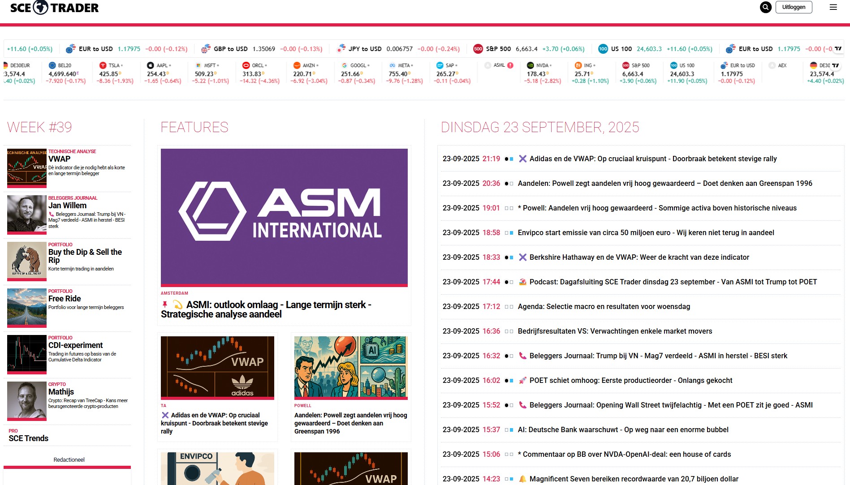Select the NVDA price 178.43
Viewport: 850px width, 485px height.
[x=536, y=74]
